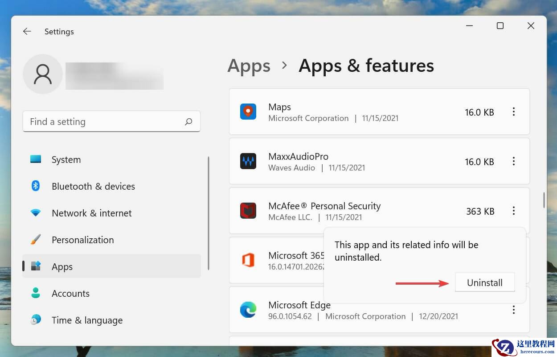Open Network & internet settings
This screenshot has width=557, height=357.
click(x=91, y=213)
